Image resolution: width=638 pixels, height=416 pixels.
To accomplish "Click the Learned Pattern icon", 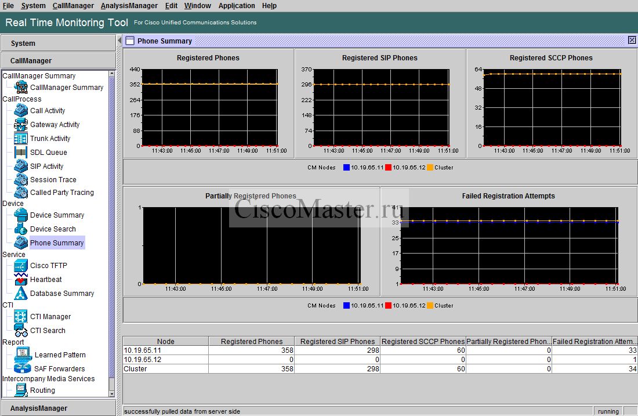I will [x=23, y=354].
